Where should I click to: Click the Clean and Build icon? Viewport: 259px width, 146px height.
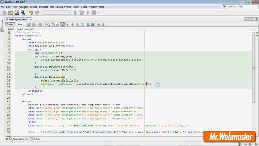point(81,13)
